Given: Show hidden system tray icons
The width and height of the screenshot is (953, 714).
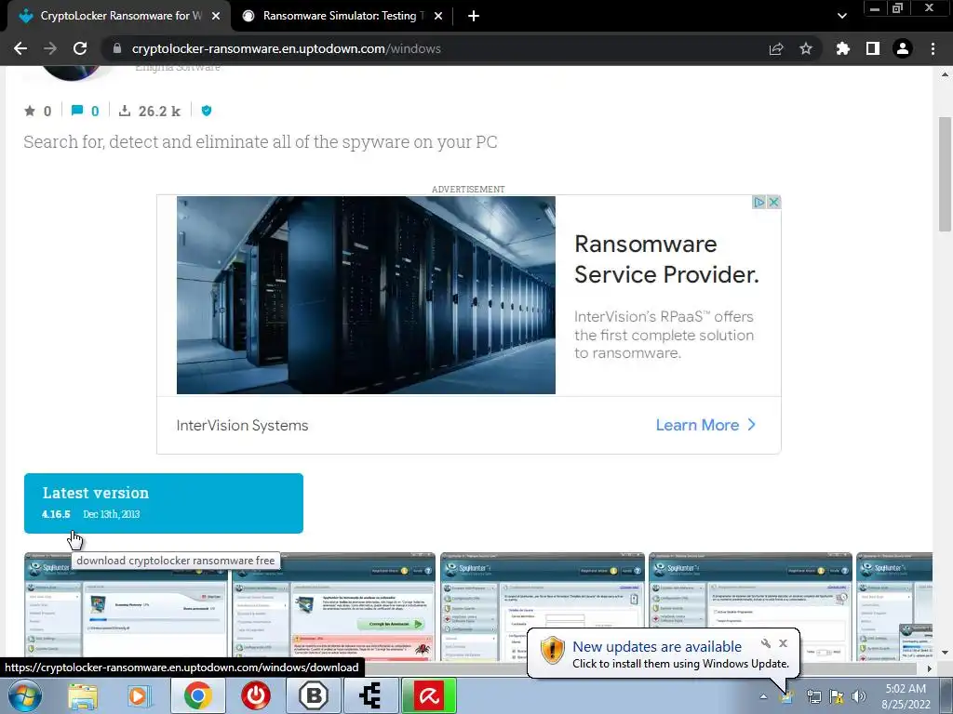Looking at the screenshot, I should (763, 697).
